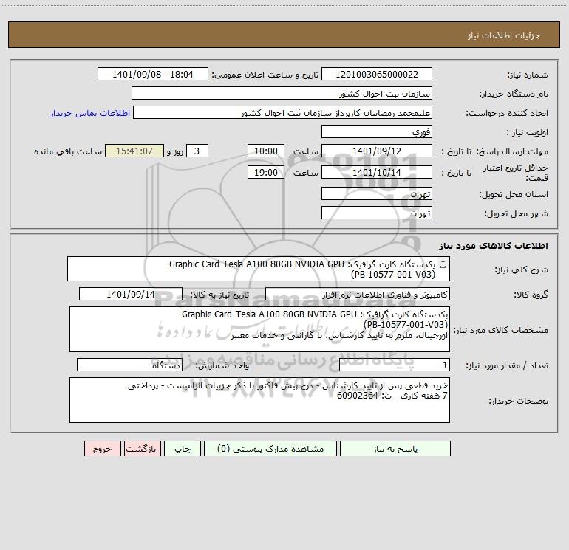Click delivery province field تهران
Viewport: 569px width, 550px height.
(377, 193)
